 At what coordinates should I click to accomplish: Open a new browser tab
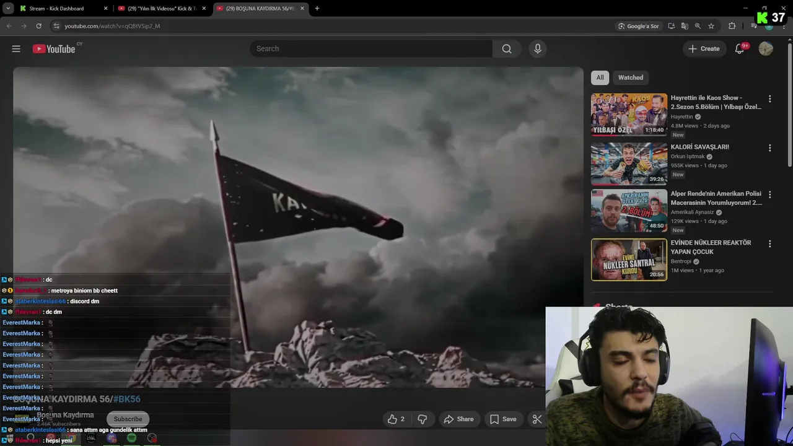[317, 9]
